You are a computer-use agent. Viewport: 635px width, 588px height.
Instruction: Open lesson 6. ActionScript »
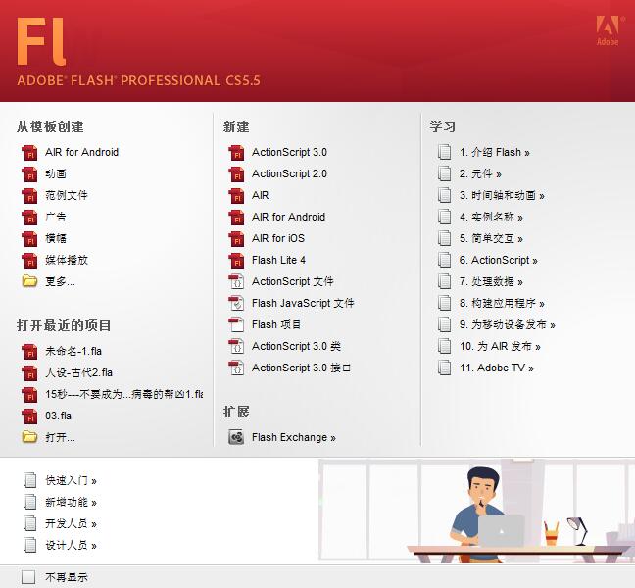(499, 260)
